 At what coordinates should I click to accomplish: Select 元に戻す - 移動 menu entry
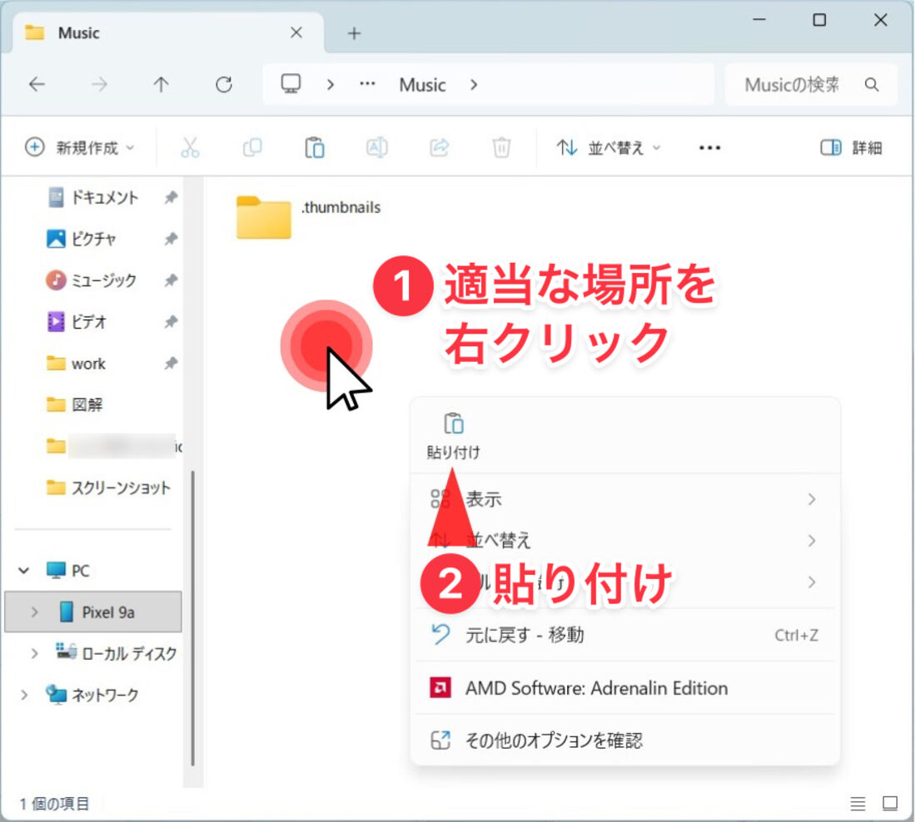click(625, 635)
